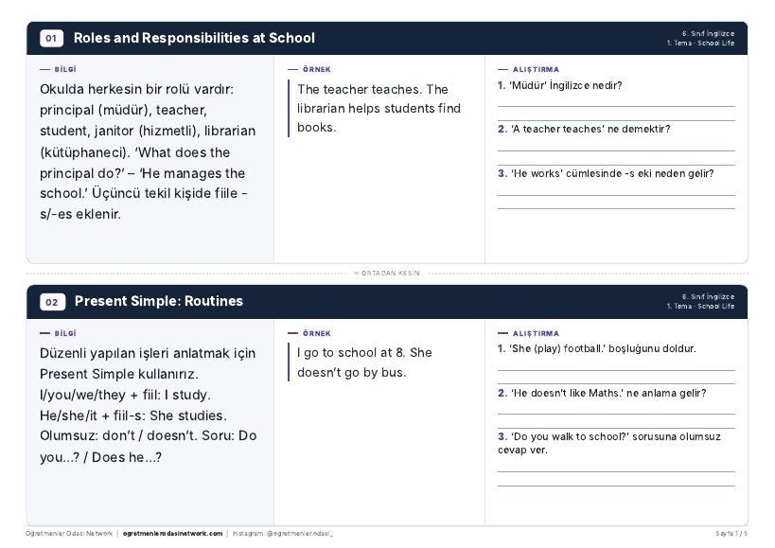This screenshot has height=548, width=775.
Task: Click the answer line under "'She (play) football.'"
Action: click(x=616, y=370)
